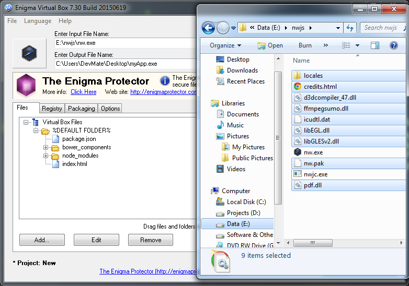Select Data (E:) drive in navigation pane
Viewport: 409px width, 286px height.
click(x=237, y=223)
